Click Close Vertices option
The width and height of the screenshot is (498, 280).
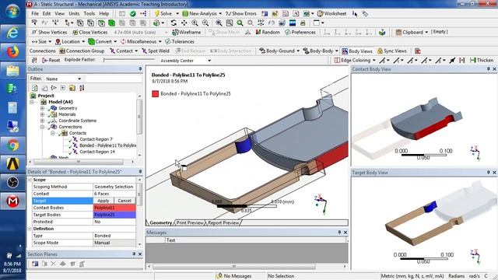click(90, 33)
